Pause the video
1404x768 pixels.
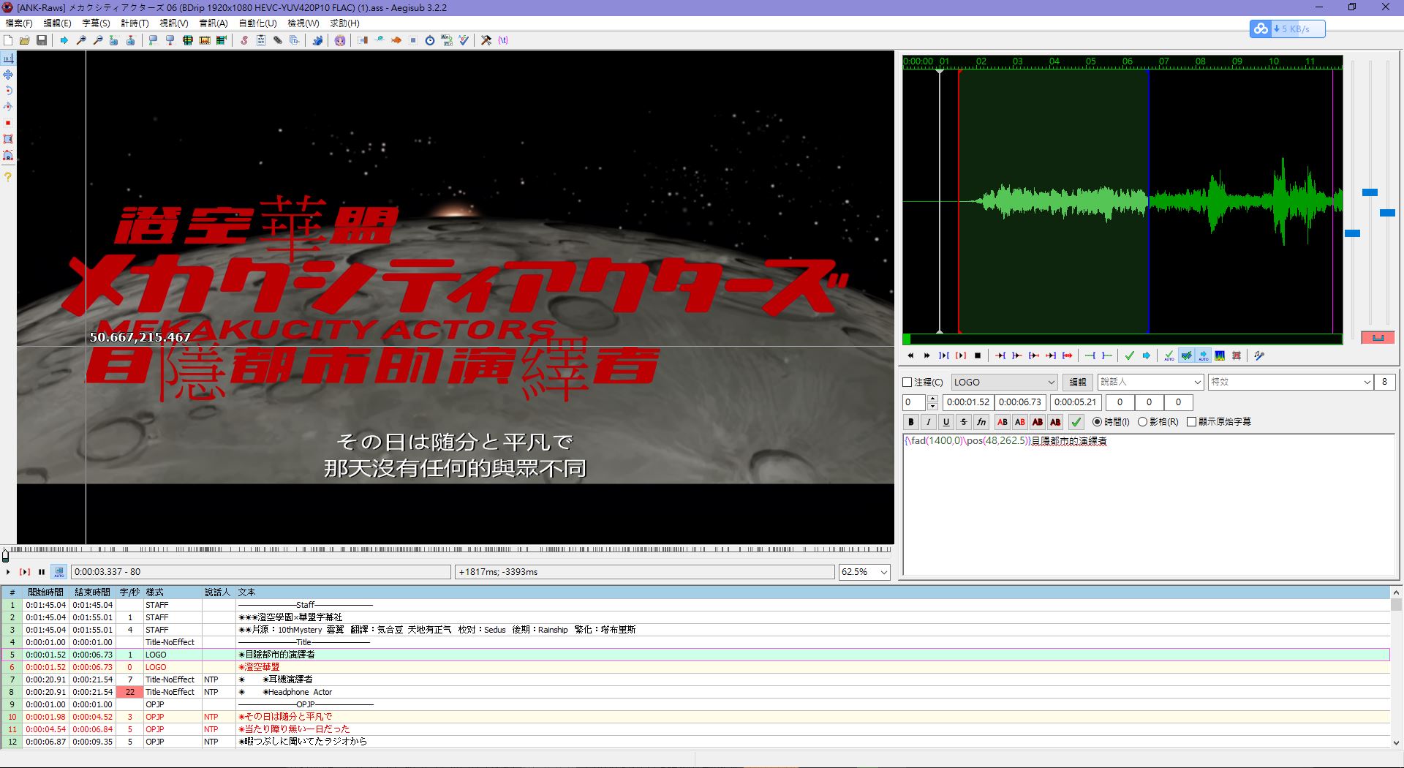click(x=42, y=572)
